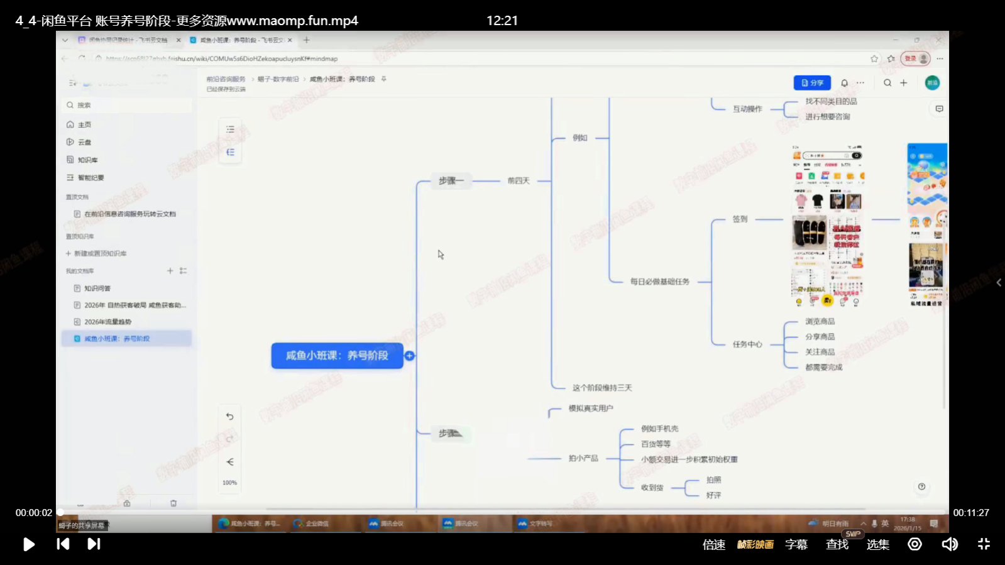The height and width of the screenshot is (565, 1005).
Task: Click the video progress bar handle
Action: [x=60, y=512]
